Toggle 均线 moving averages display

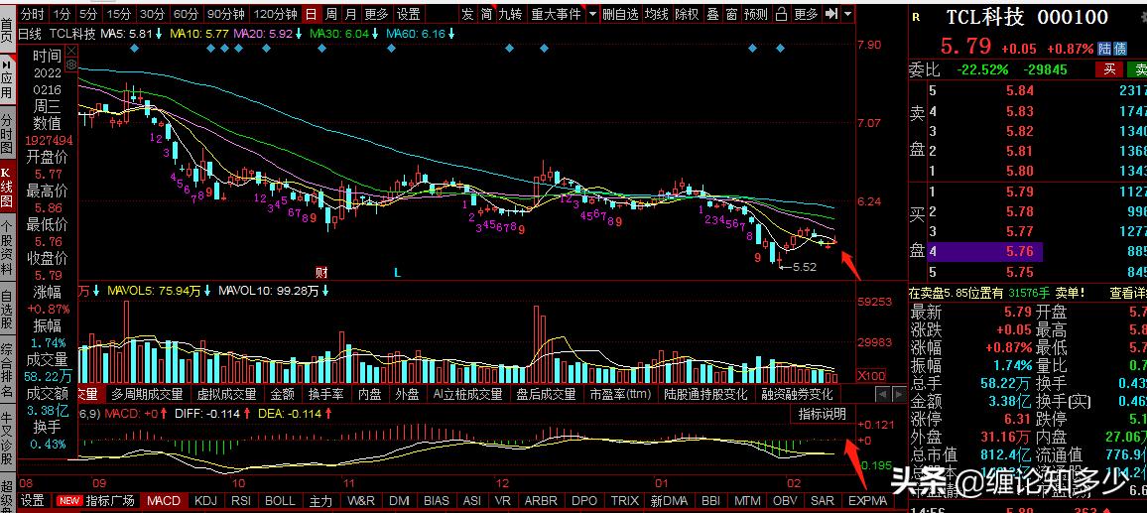[656, 14]
